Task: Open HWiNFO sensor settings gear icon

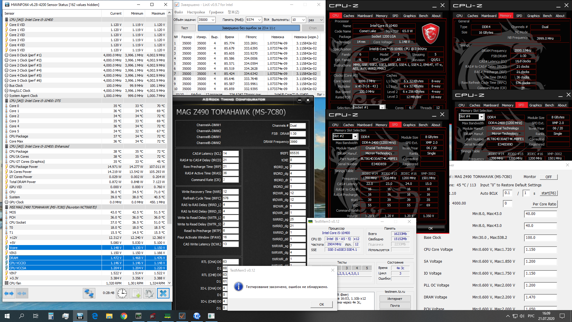Action: 149,293
